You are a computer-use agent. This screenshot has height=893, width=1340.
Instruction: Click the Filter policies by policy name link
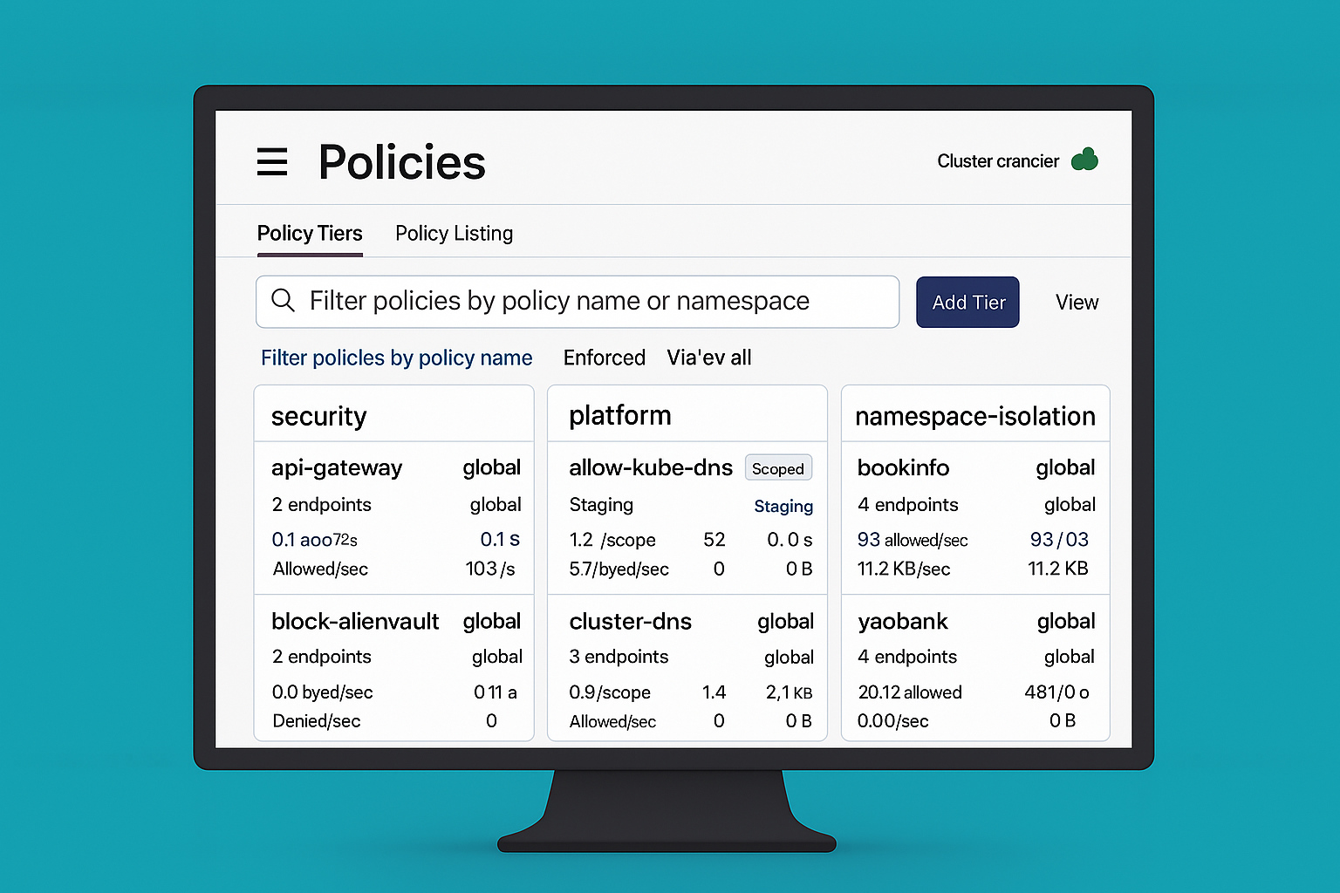click(x=396, y=358)
